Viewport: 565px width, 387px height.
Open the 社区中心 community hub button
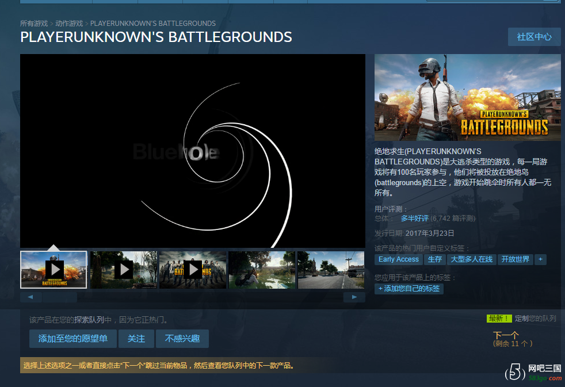pyautogui.click(x=534, y=37)
